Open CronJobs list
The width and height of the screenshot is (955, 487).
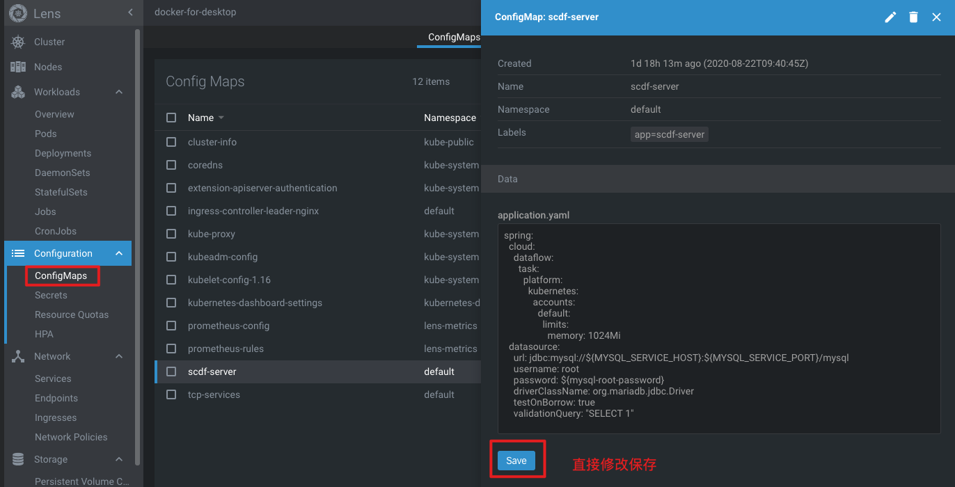tap(56, 231)
